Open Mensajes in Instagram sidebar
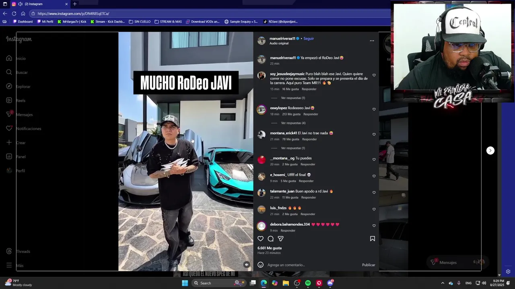 click(19, 114)
